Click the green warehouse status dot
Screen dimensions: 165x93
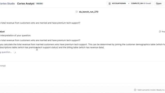click(x=129, y=3)
